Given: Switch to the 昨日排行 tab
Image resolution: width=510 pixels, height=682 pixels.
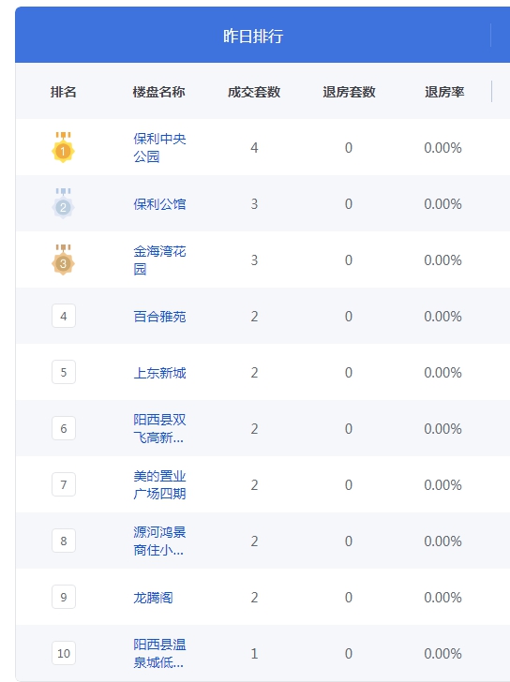Looking at the screenshot, I should (253, 36).
